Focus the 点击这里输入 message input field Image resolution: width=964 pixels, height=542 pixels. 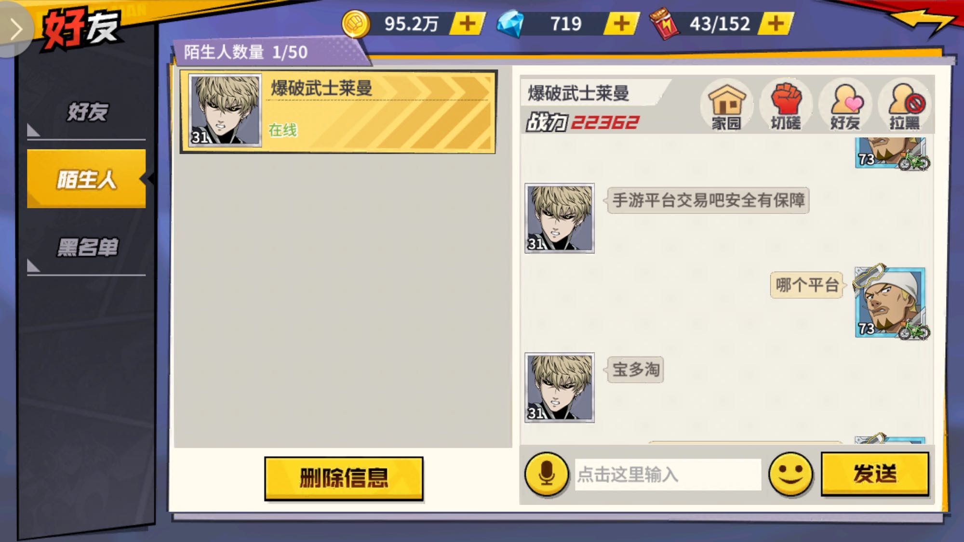[x=668, y=475]
